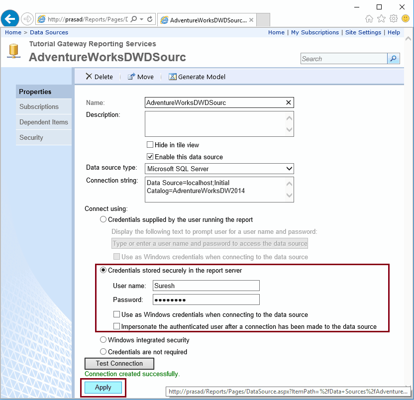The image size is (414, 400).
Task: Close the AdventureWorksDWDSourc browser tab
Action: click(251, 20)
